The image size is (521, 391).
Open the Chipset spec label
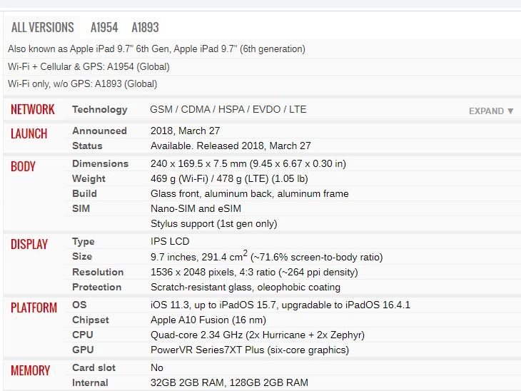[x=91, y=320]
